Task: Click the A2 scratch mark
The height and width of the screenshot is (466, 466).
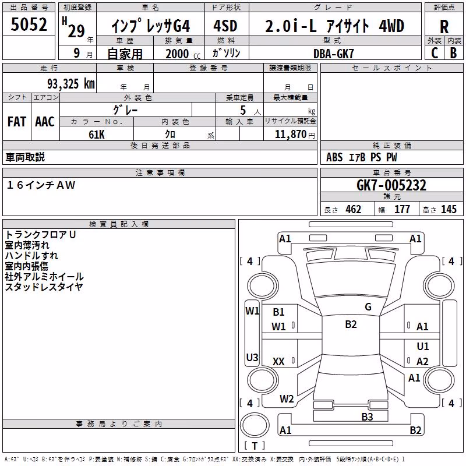Action: coord(422,362)
